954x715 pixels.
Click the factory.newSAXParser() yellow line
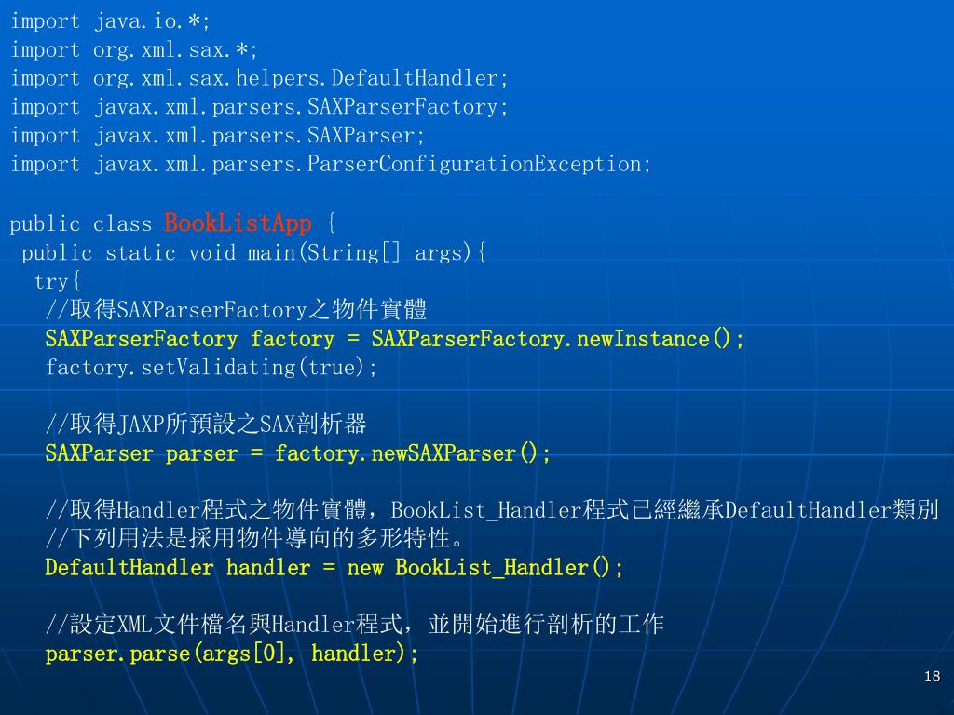297,453
